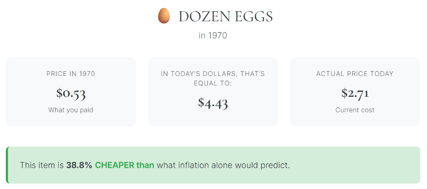
Task: Click the green 'CHEAPER than' text
Action: click(124, 165)
